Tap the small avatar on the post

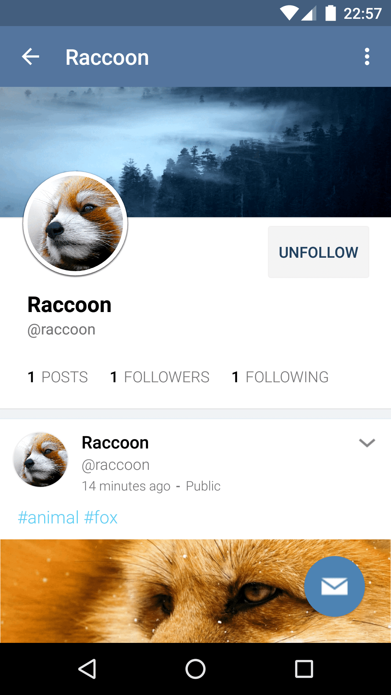(x=41, y=459)
